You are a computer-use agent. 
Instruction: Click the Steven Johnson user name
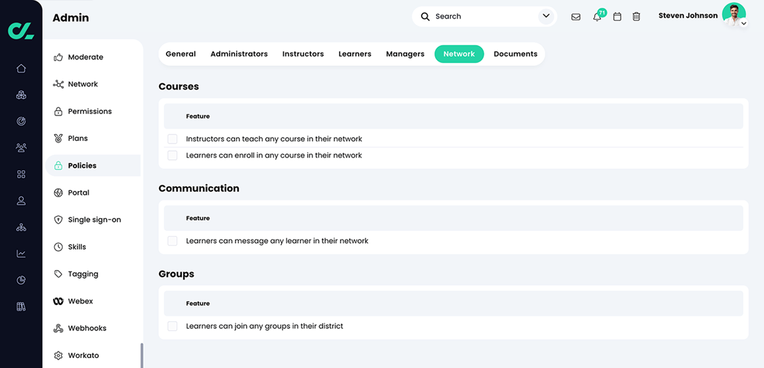(x=688, y=16)
